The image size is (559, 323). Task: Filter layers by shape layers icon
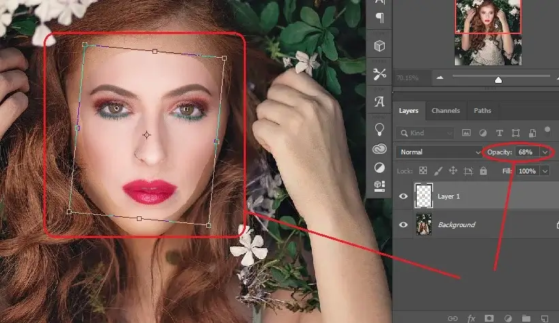(x=515, y=133)
